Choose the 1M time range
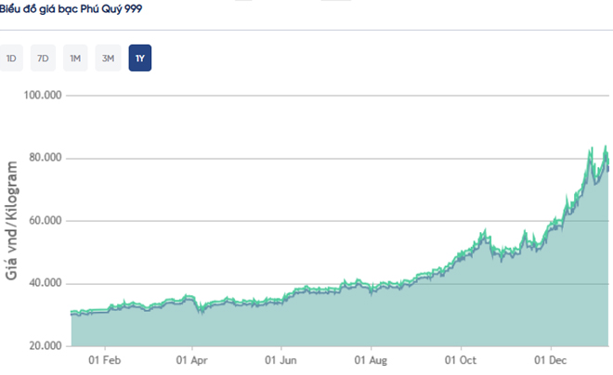The image size is (613, 375). point(75,58)
